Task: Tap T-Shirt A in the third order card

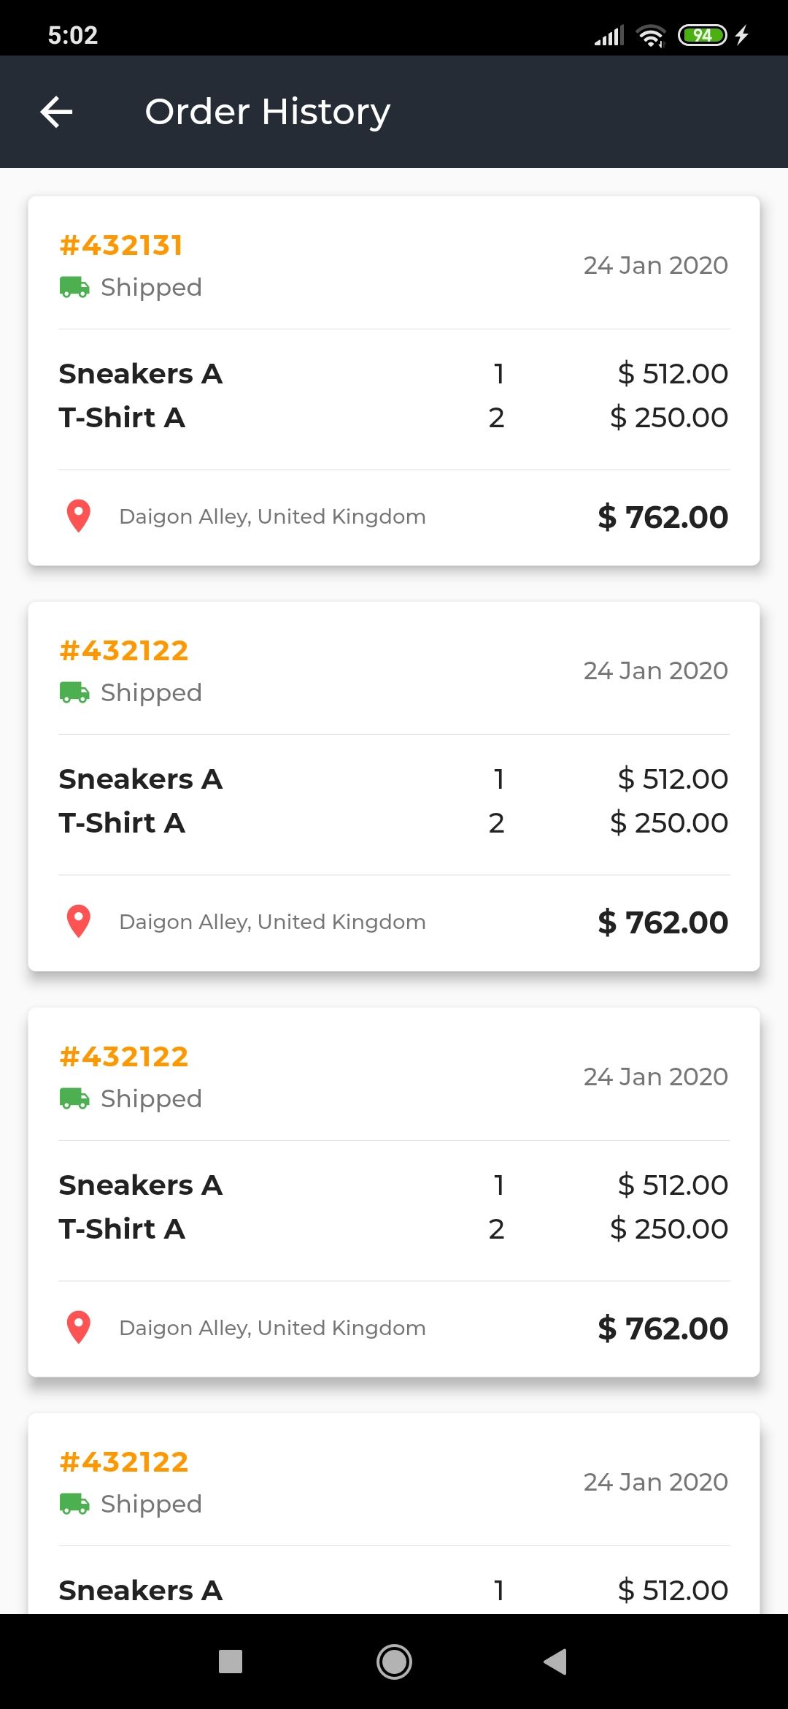Action: [122, 1229]
